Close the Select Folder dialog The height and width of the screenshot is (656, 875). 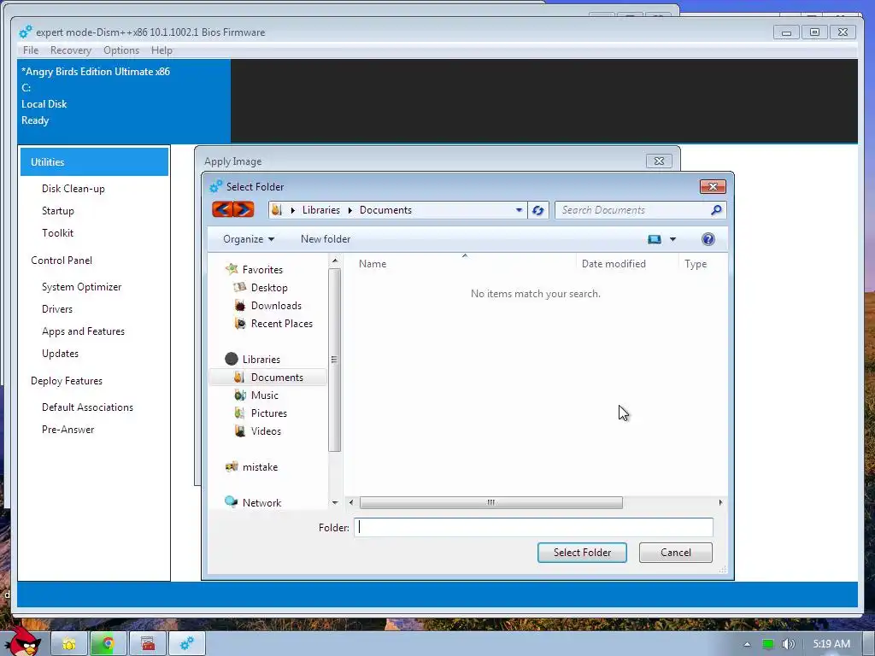713,187
